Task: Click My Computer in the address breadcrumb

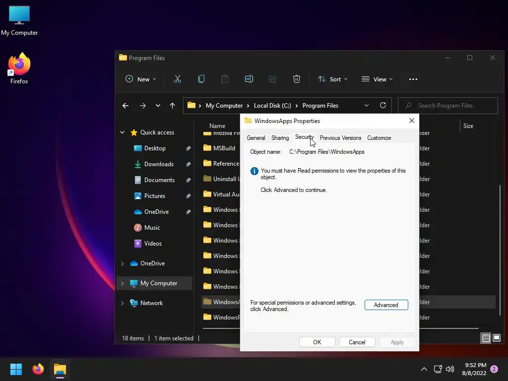Action: click(224, 106)
